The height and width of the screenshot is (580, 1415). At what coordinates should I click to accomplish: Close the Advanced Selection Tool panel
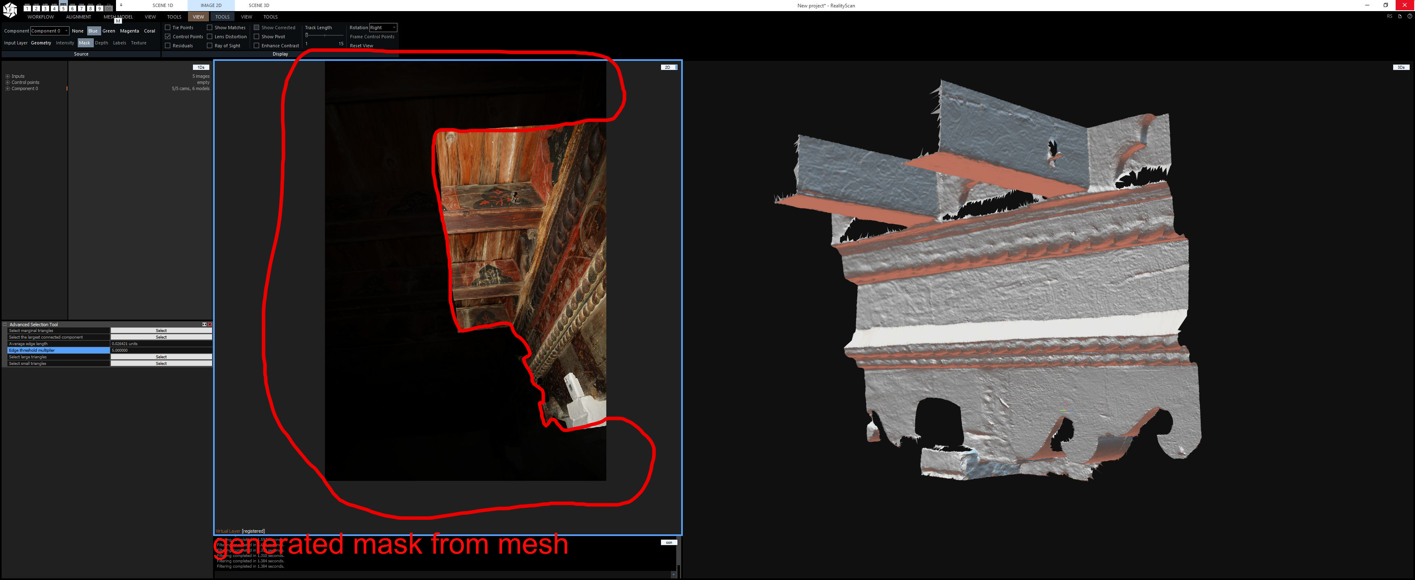point(210,325)
